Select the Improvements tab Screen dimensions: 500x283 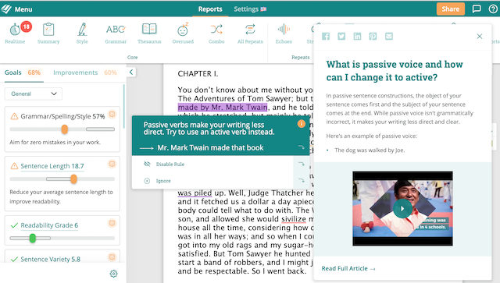[85, 73]
